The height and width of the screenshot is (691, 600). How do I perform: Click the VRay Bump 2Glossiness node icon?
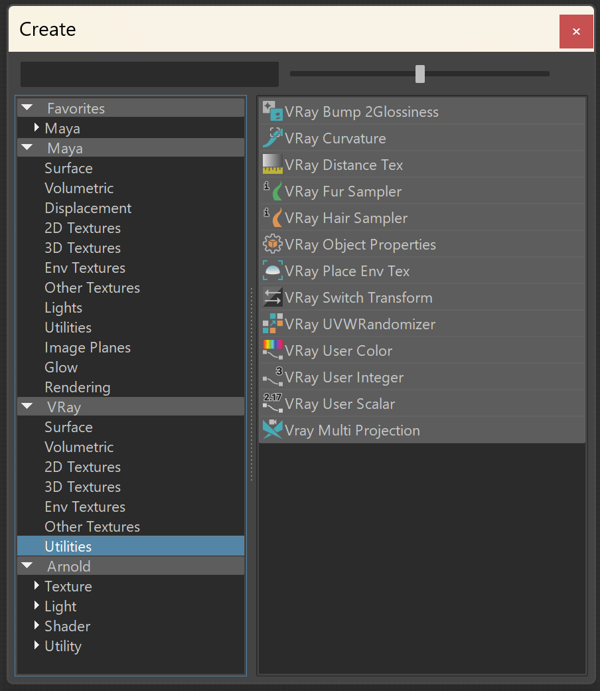pos(273,111)
